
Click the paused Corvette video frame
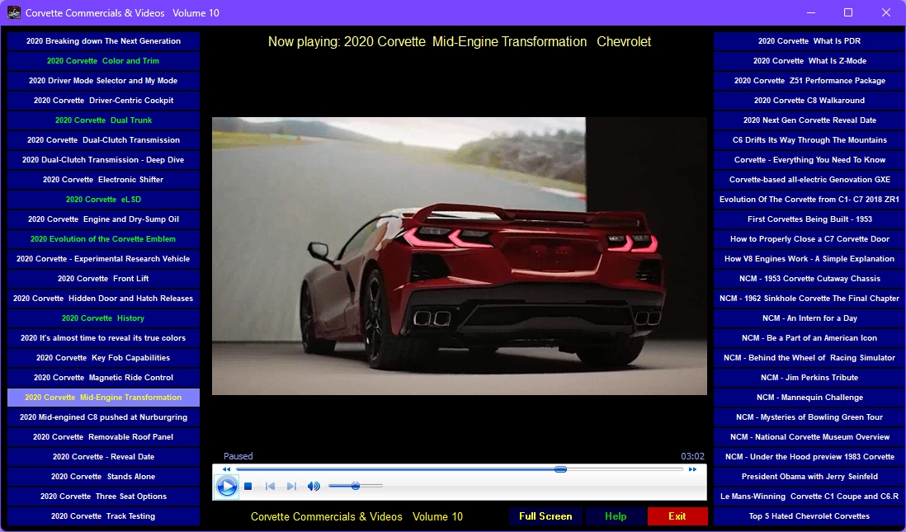pyautogui.click(x=459, y=256)
